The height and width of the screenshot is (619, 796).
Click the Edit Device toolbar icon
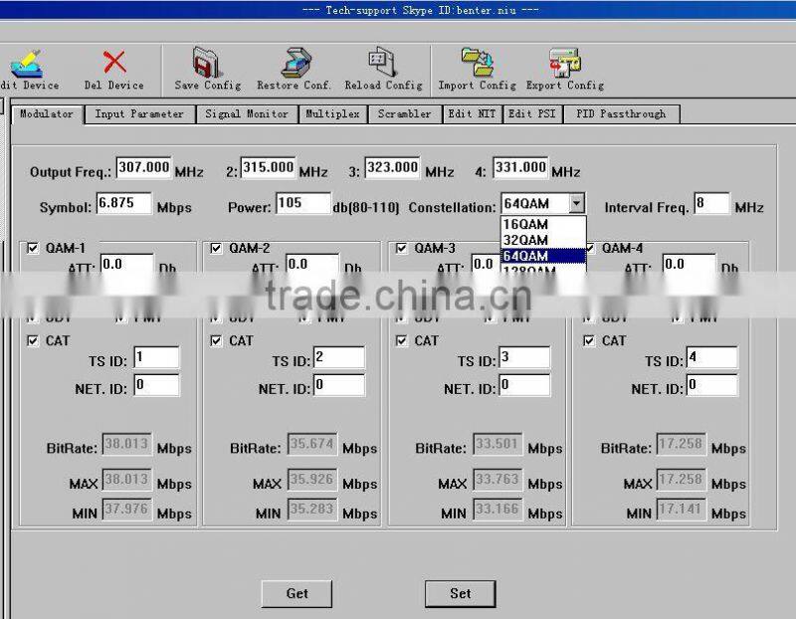point(27,63)
